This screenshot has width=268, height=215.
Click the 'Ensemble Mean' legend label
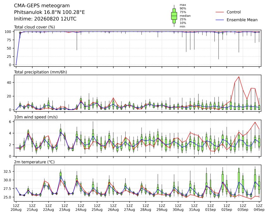pyautogui.click(x=242, y=20)
